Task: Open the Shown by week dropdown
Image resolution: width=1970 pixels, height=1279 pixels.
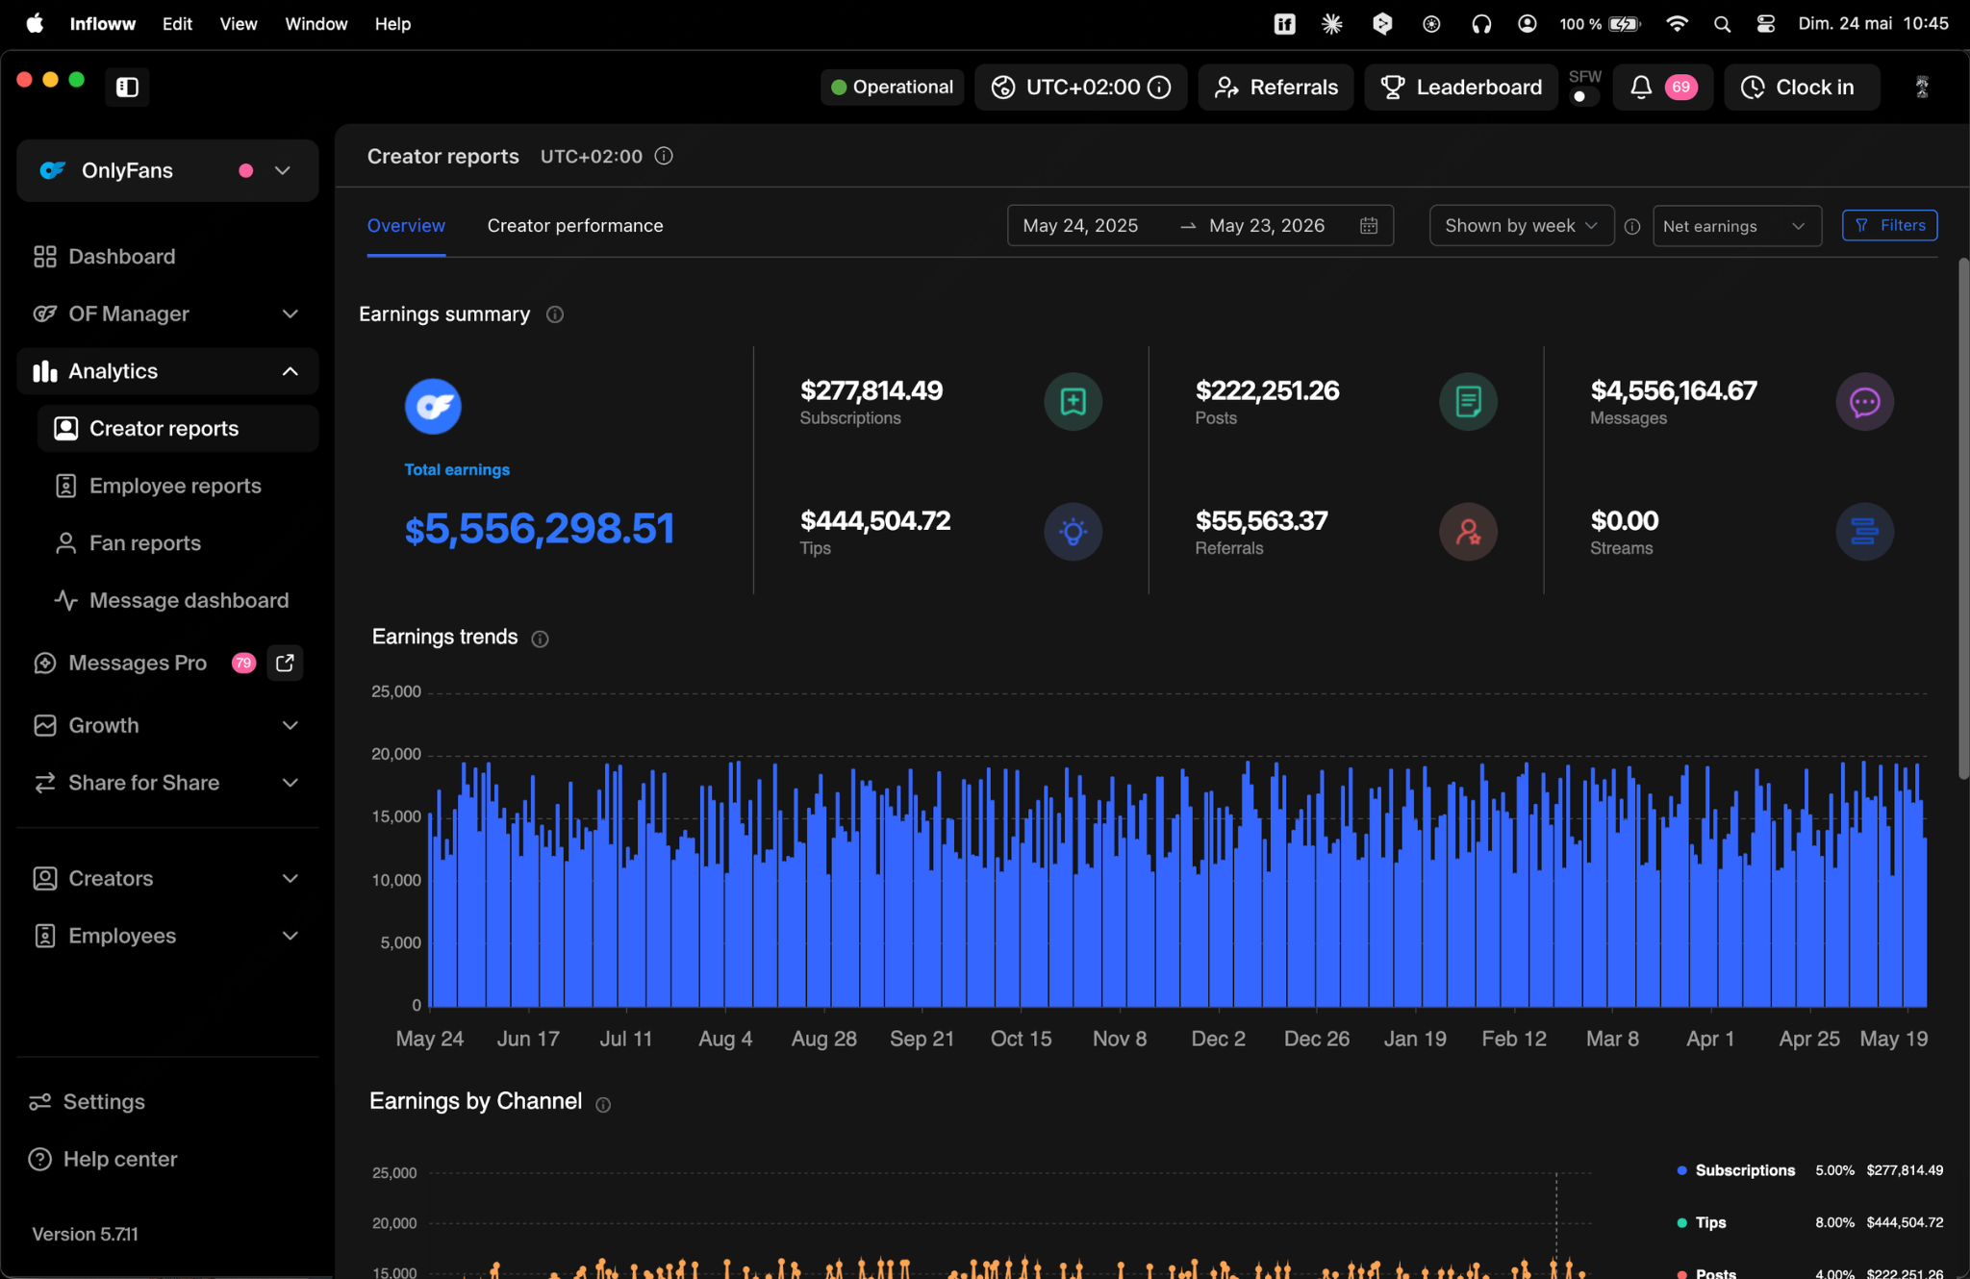Action: pyautogui.click(x=1521, y=226)
